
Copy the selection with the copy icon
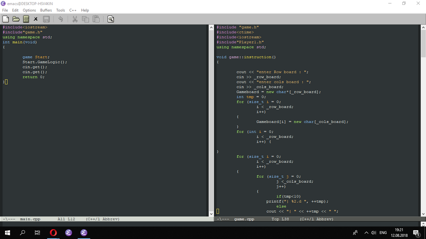86,19
